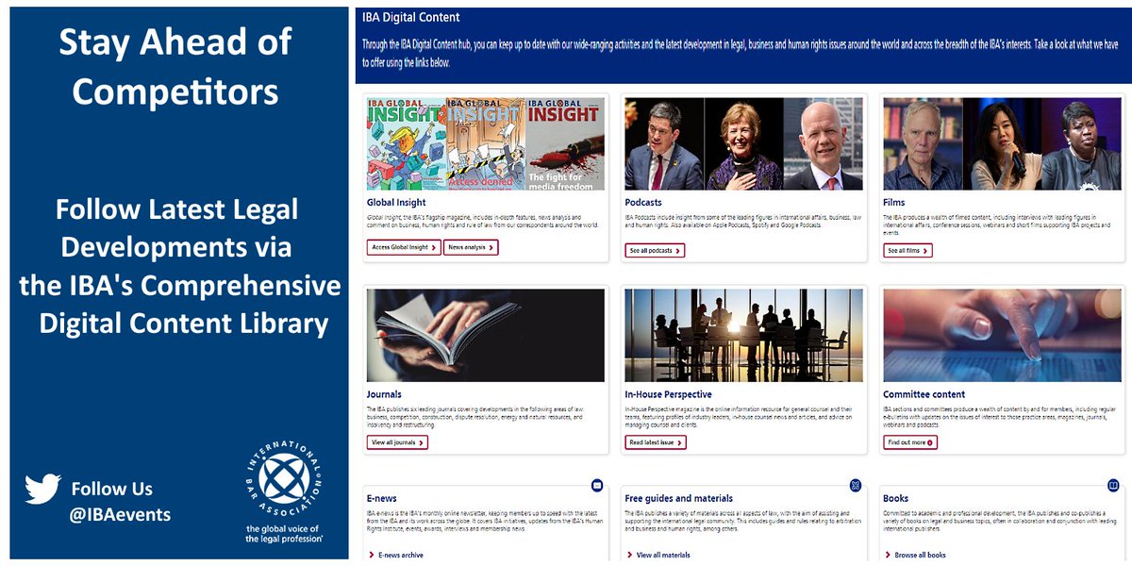Click the Twitter bird icon
Image resolution: width=1132 pixels, height=566 pixels.
42,489
